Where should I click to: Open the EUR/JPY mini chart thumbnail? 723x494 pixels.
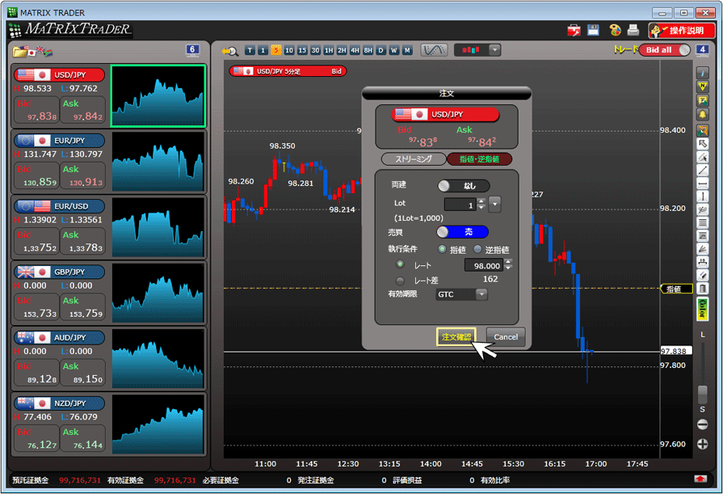click(158, 162)
